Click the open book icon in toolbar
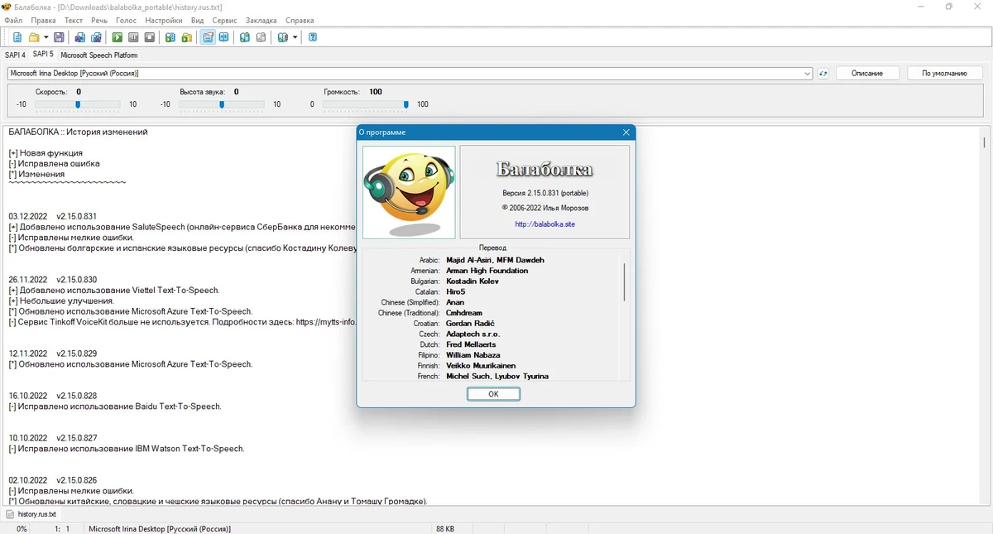 (223, 37)
